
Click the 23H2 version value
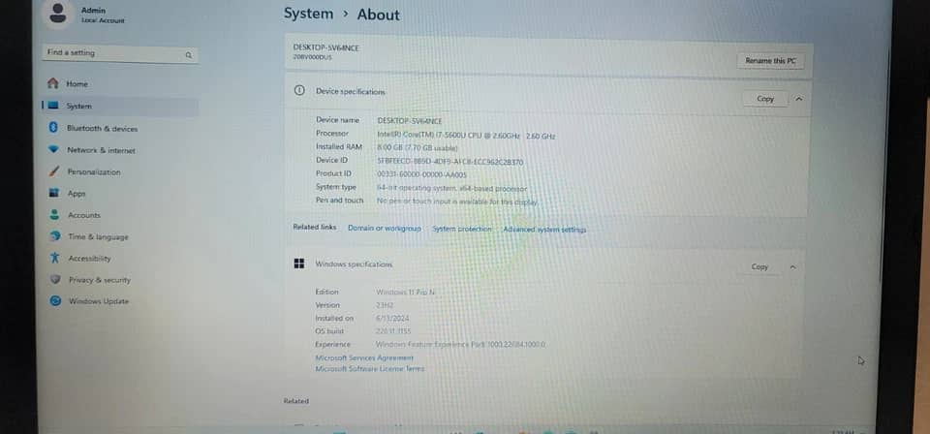click(x=385, y=305)
